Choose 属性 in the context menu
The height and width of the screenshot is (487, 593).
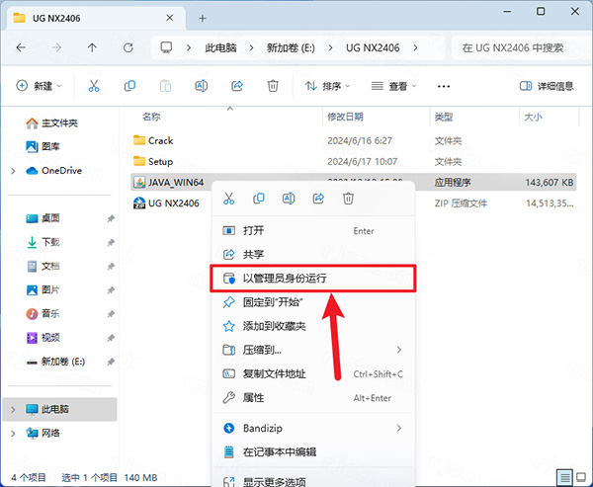pos(313,398)
